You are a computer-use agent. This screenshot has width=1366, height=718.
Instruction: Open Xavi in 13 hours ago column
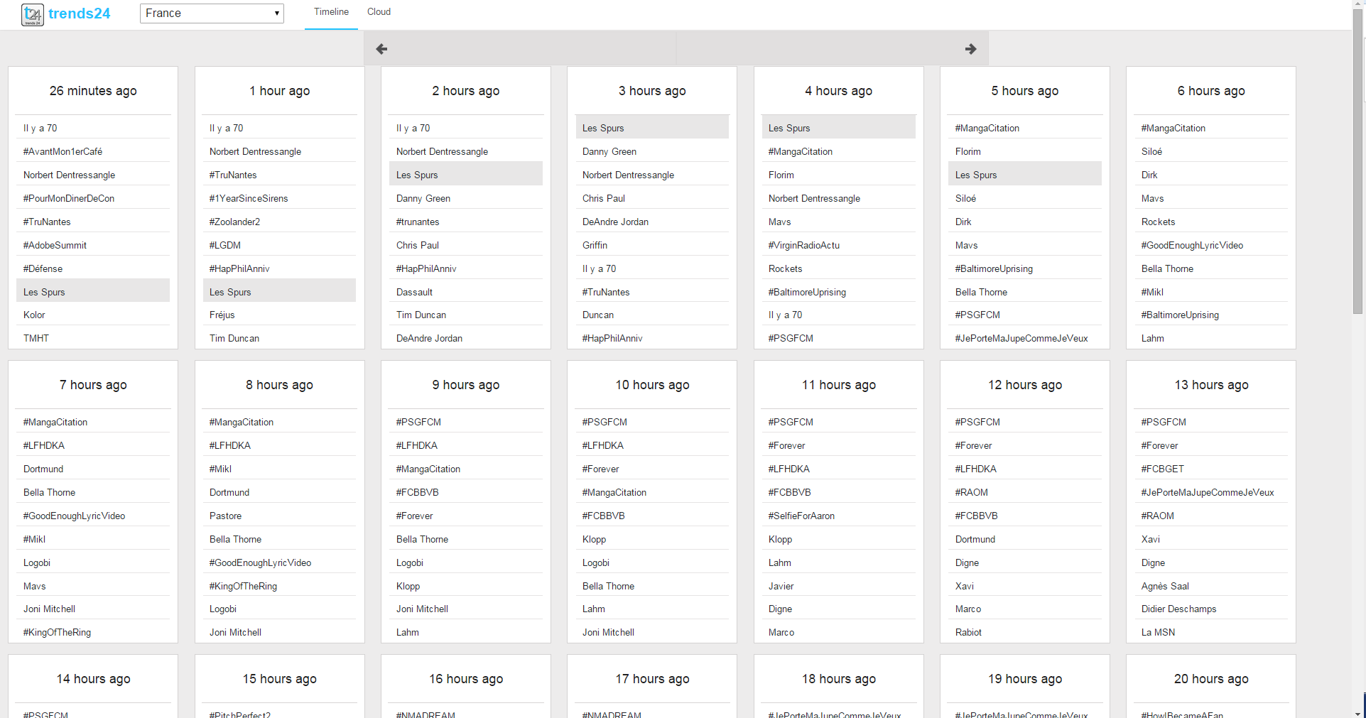(x=1151, y=539)
